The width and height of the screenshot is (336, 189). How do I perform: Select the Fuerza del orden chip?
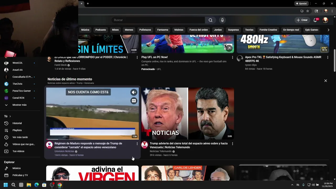tap(199, 30)
